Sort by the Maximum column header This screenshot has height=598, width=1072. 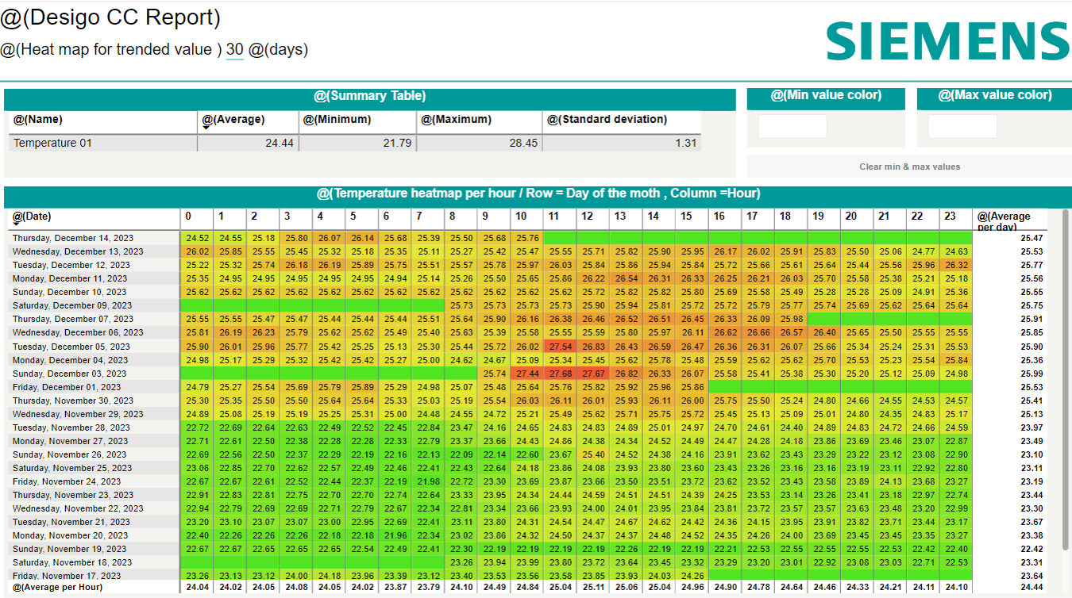click(457, 120)
